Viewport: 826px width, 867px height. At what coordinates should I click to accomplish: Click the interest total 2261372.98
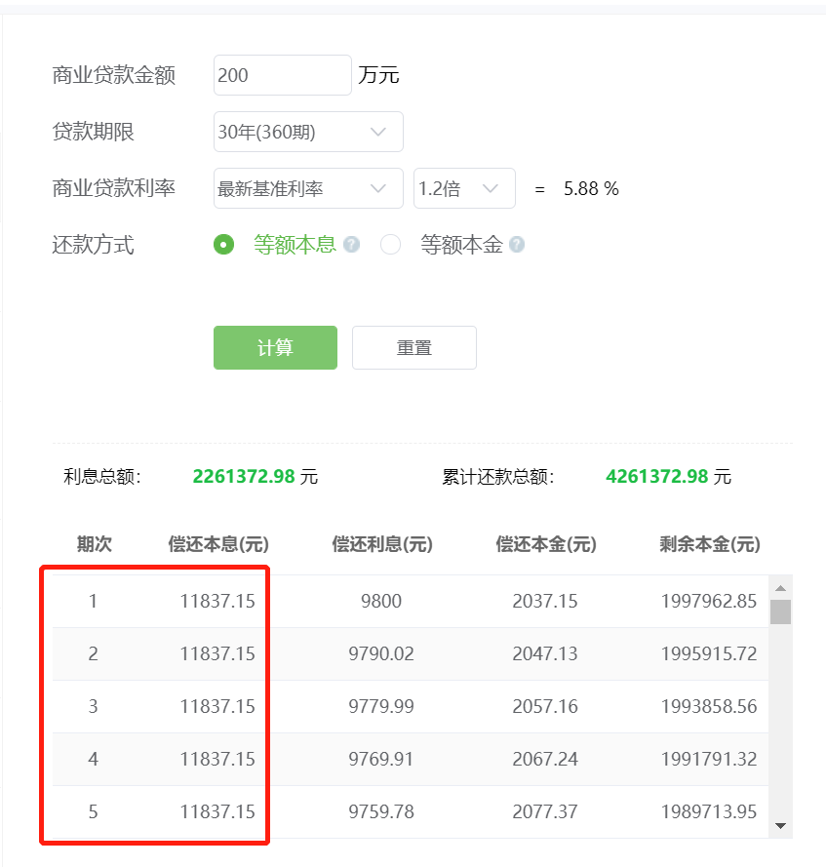click(x=244, y=476)
